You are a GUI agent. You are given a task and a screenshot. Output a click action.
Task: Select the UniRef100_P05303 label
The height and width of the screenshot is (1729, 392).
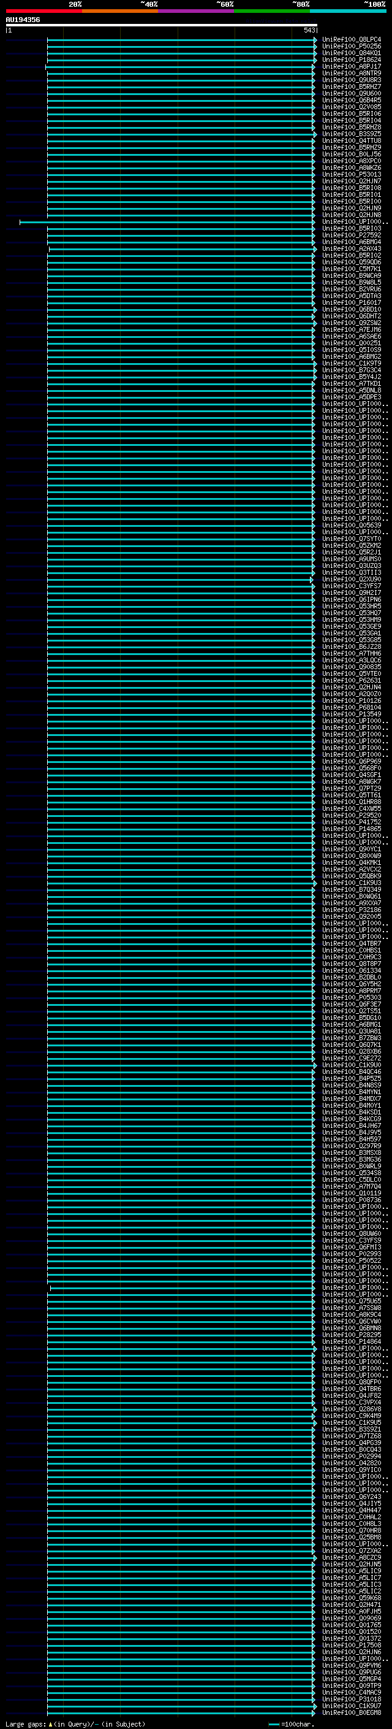[x=351, y=997]
